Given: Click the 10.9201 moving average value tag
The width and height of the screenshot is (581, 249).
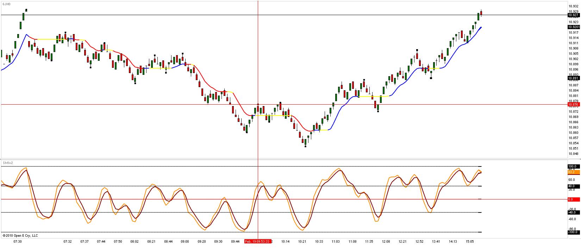Looking at the screenshot, I should 573,27.
